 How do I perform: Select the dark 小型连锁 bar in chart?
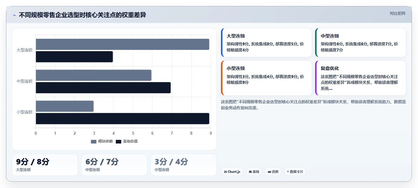point(122,118)
